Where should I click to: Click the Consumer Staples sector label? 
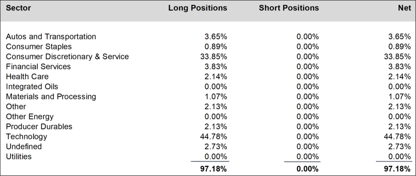coord(39,47)
